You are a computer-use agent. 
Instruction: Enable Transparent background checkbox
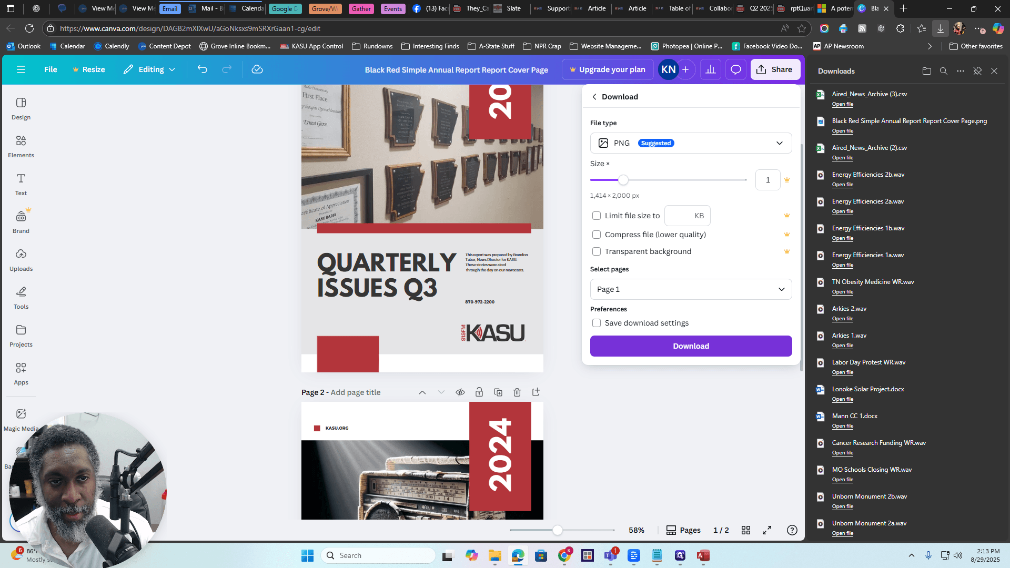point(597,251)
